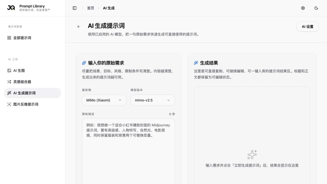This screenshot has width=327, height=184.
Task: Toggle the sidebar panel icon
Action: click(75, 8)
